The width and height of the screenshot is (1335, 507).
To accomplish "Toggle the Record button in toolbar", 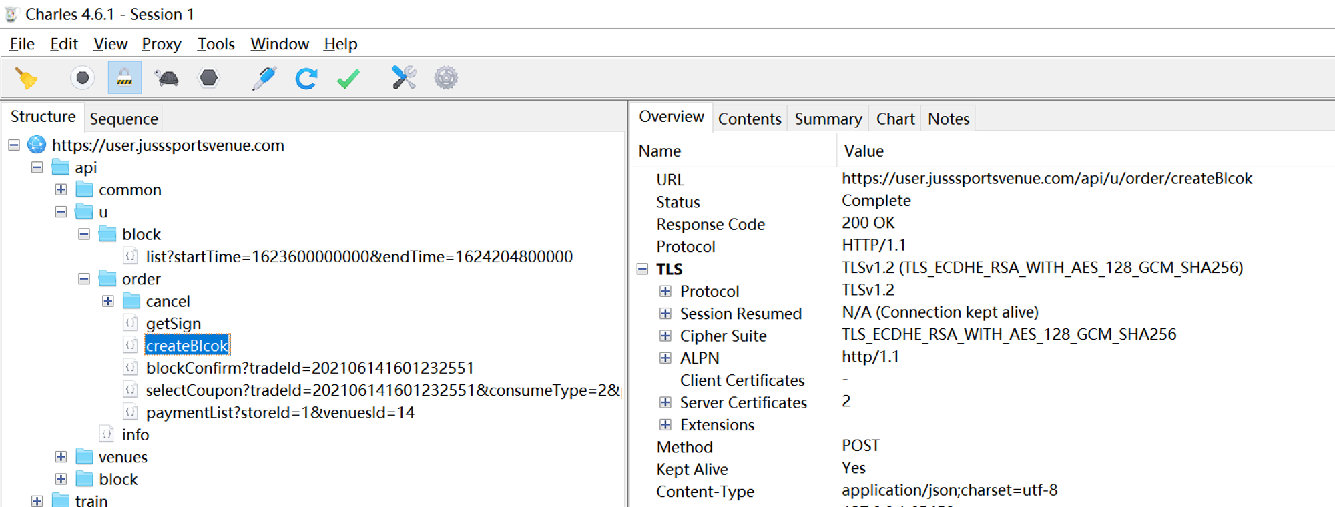I will [x=83, y=78].
